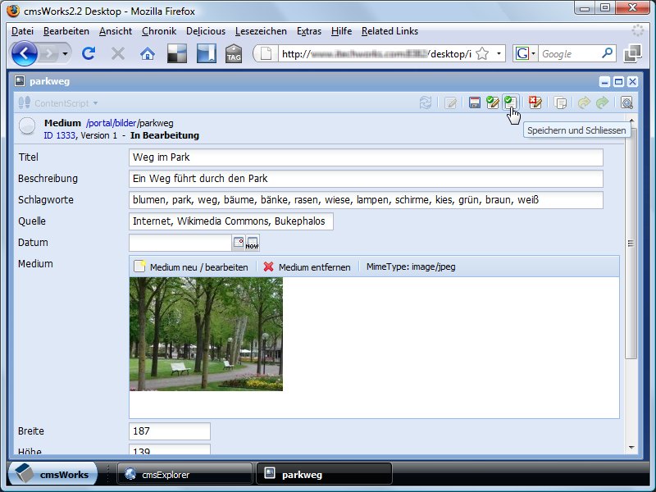656x492 pixels.
Task: Open the back/forward history dropdown arrow
Action: 65,53
